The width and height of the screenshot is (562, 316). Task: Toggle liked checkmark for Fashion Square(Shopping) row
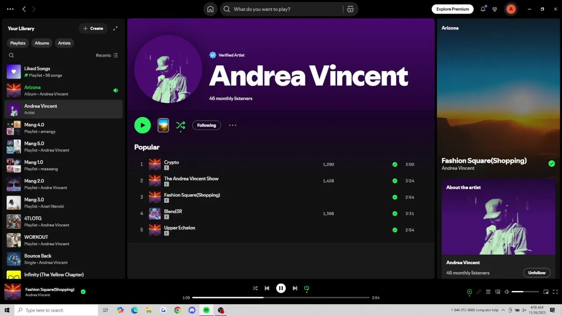click(x=395, y=197)
